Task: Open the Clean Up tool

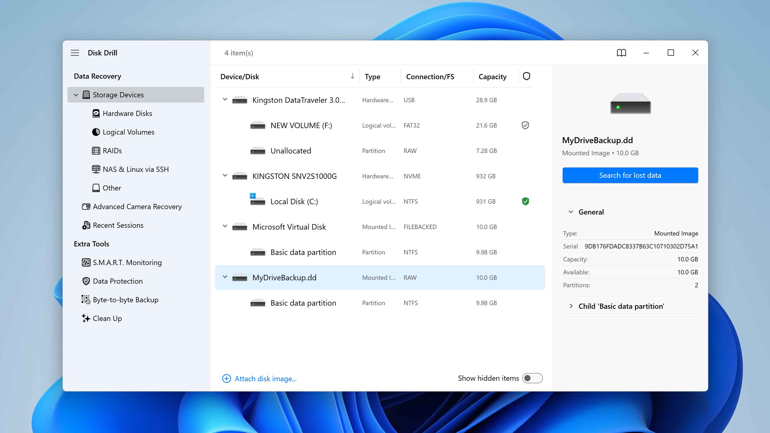Action: [x=107, y=318]
